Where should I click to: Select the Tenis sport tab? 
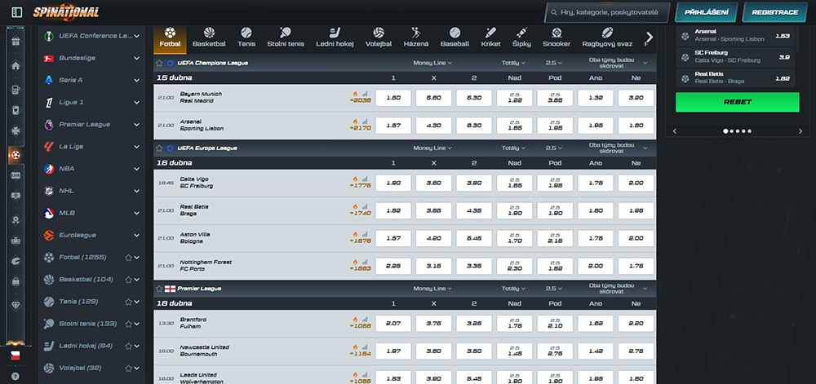point(246,38)
